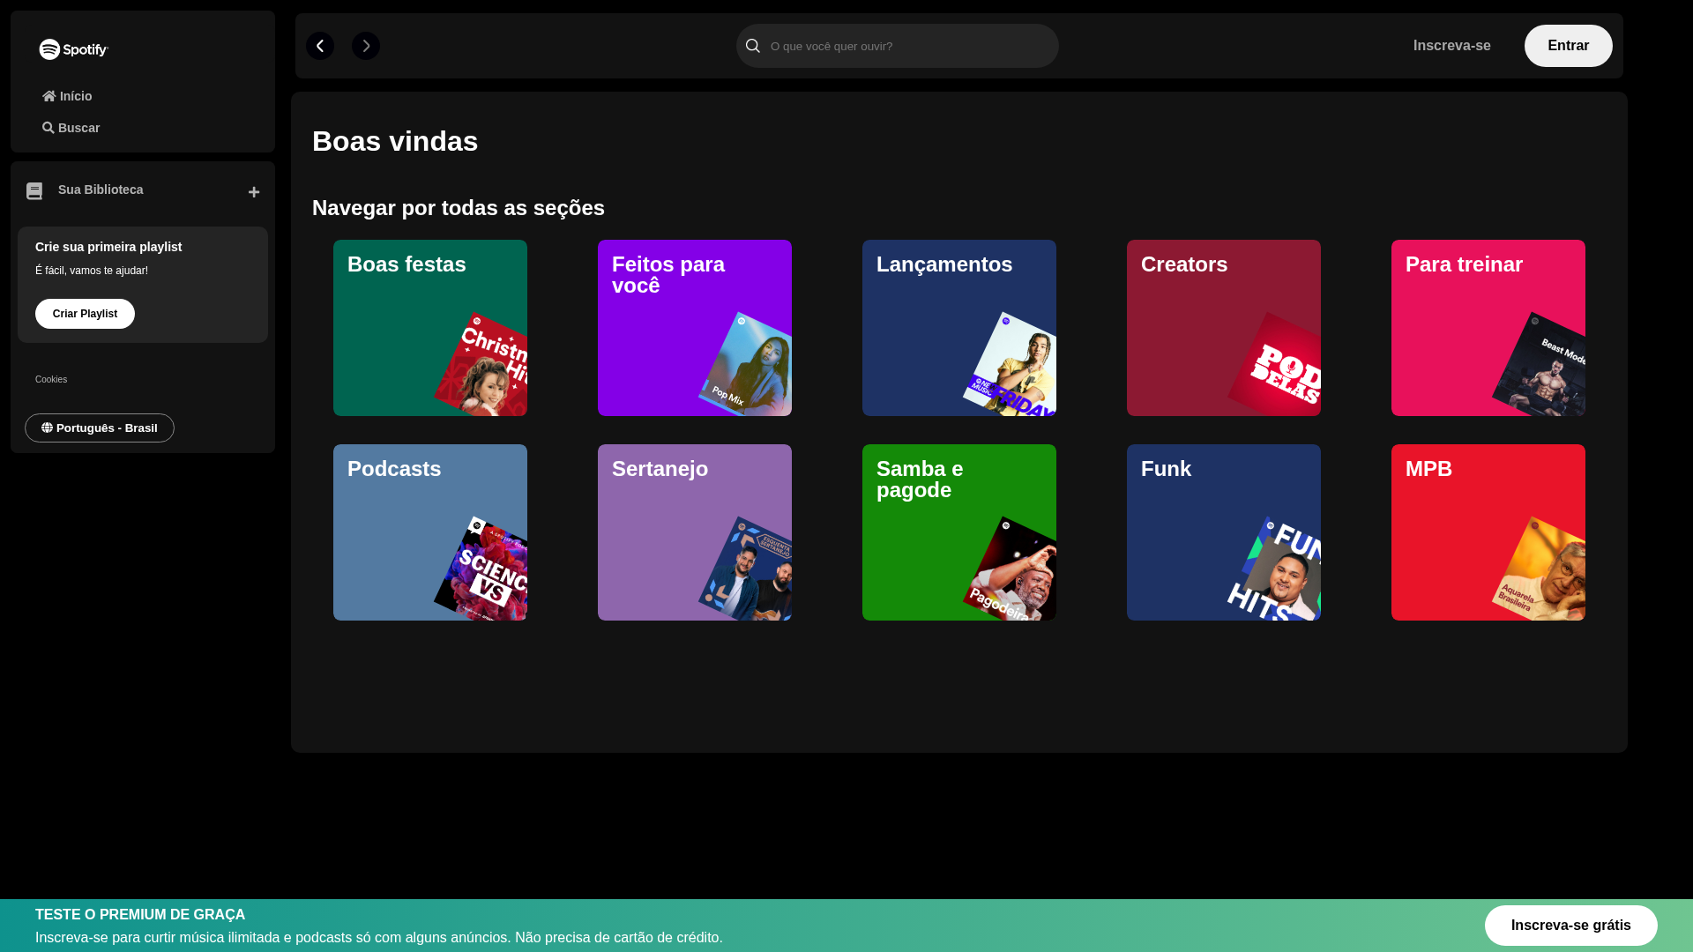
Task: Click the search magnifier icon in search bar
Action: (752, 46)
